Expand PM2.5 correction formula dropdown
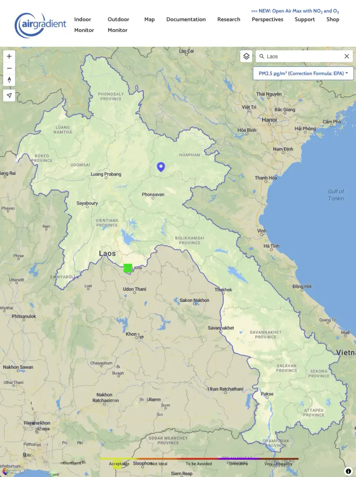Viewport: 356px width, 477px height. coord(303,73)
